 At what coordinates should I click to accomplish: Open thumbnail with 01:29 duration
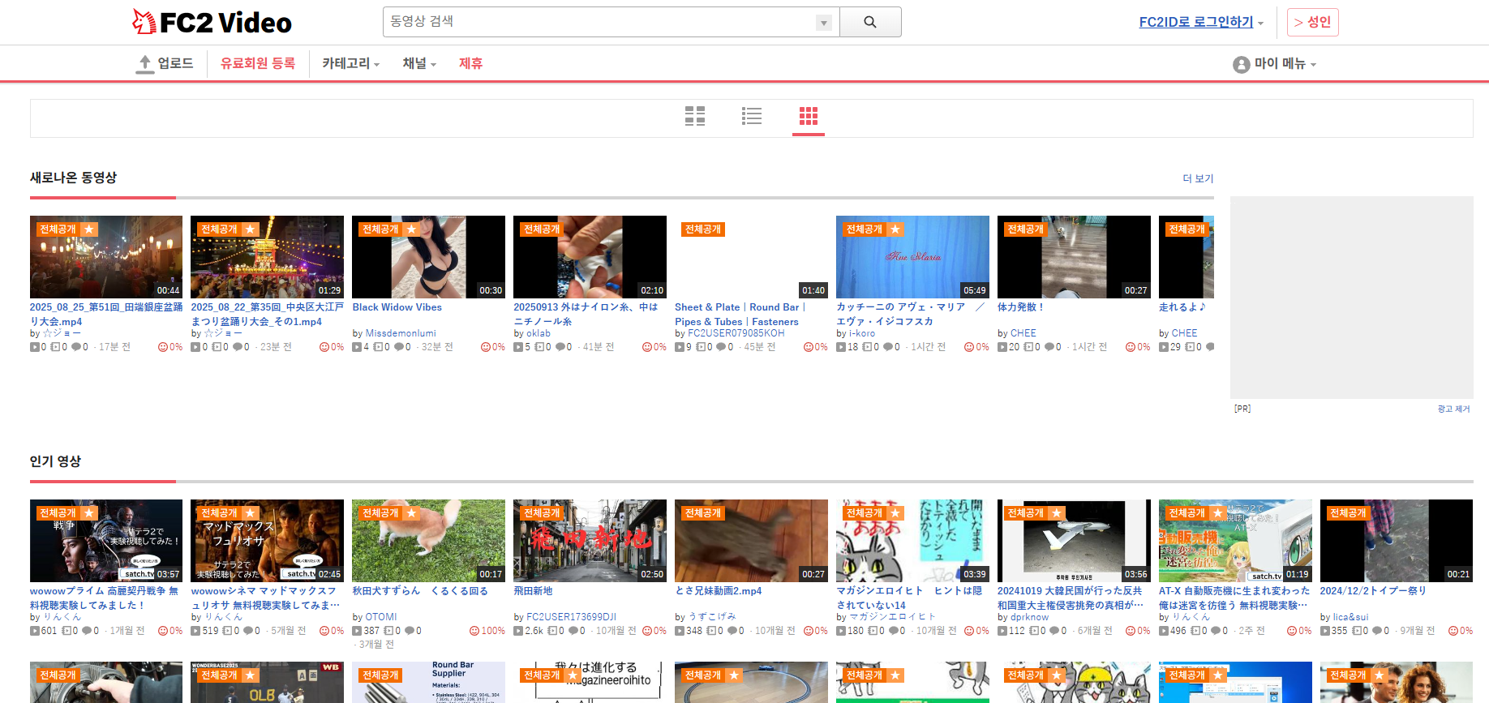pyautogui.click(x=267, y=257)
